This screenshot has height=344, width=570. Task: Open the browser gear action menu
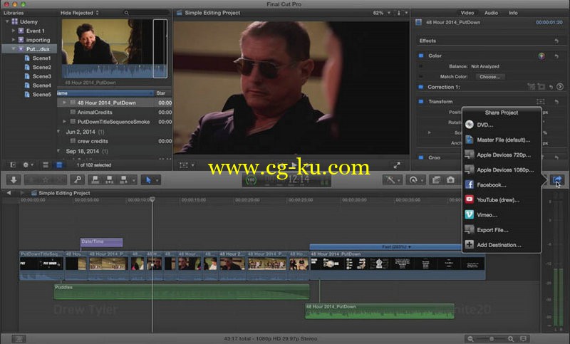(28, 165)
